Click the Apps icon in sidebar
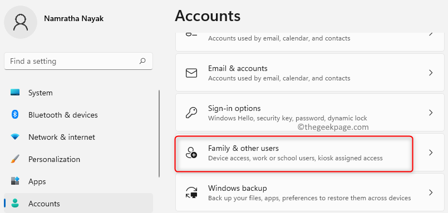 click(15, 181)
